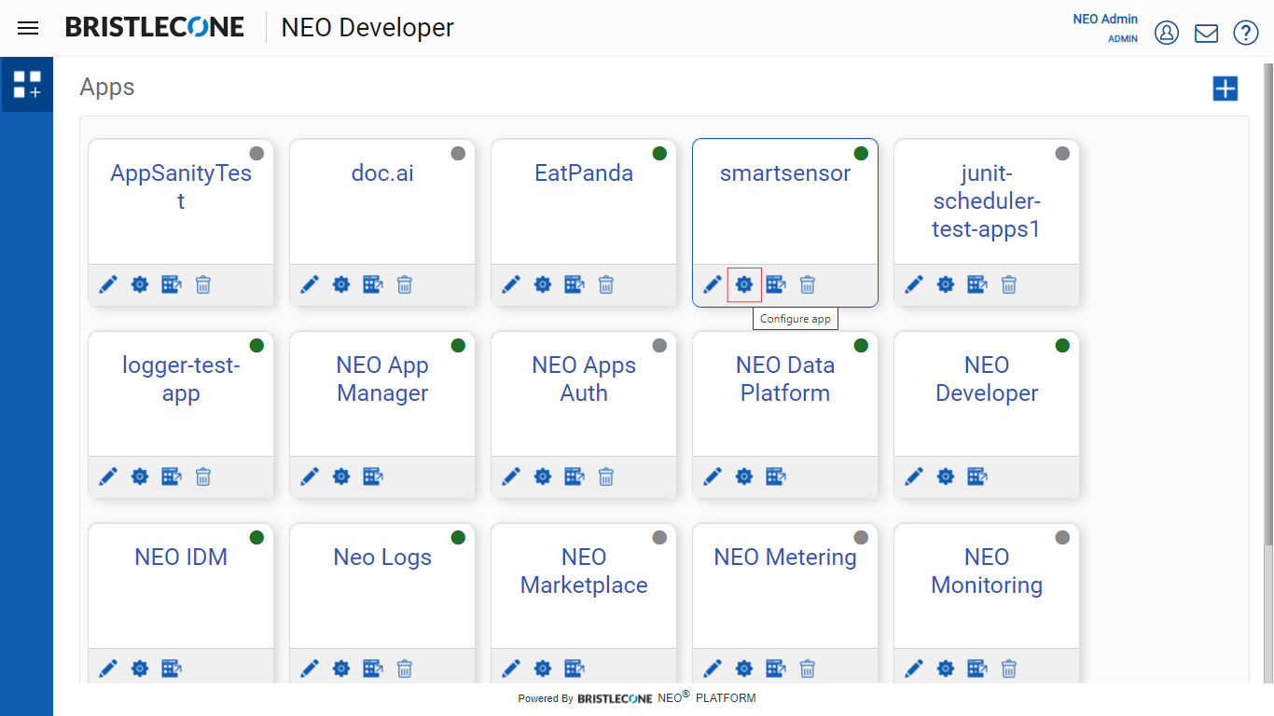1274x716 pixels.
Task: Configure the smartsensor app via gear icon
Action: click(744, 284)
